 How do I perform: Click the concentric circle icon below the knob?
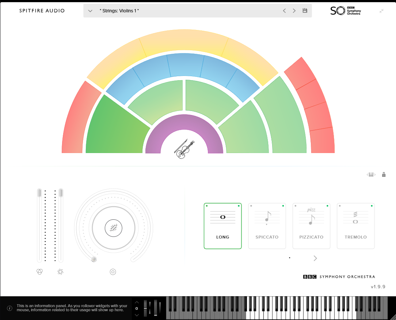click(x=113, y=272)
